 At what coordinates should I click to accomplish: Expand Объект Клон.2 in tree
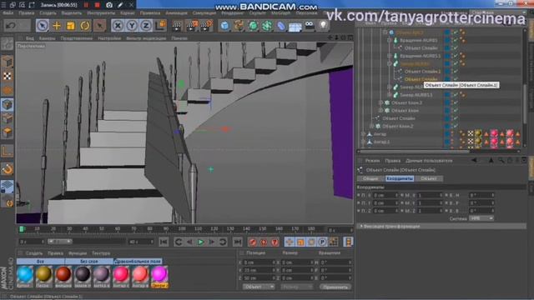[372, 126]
